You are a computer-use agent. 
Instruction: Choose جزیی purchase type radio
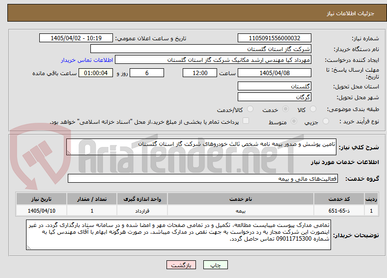tap(326, 121)
